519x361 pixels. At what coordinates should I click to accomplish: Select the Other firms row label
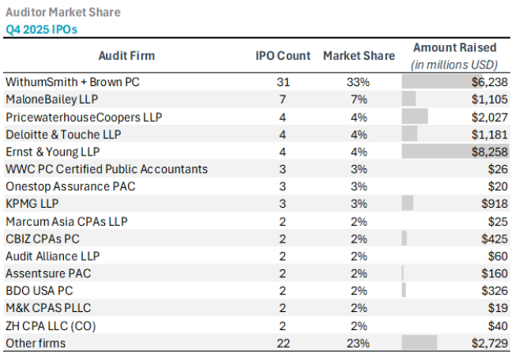pos(36,342)
